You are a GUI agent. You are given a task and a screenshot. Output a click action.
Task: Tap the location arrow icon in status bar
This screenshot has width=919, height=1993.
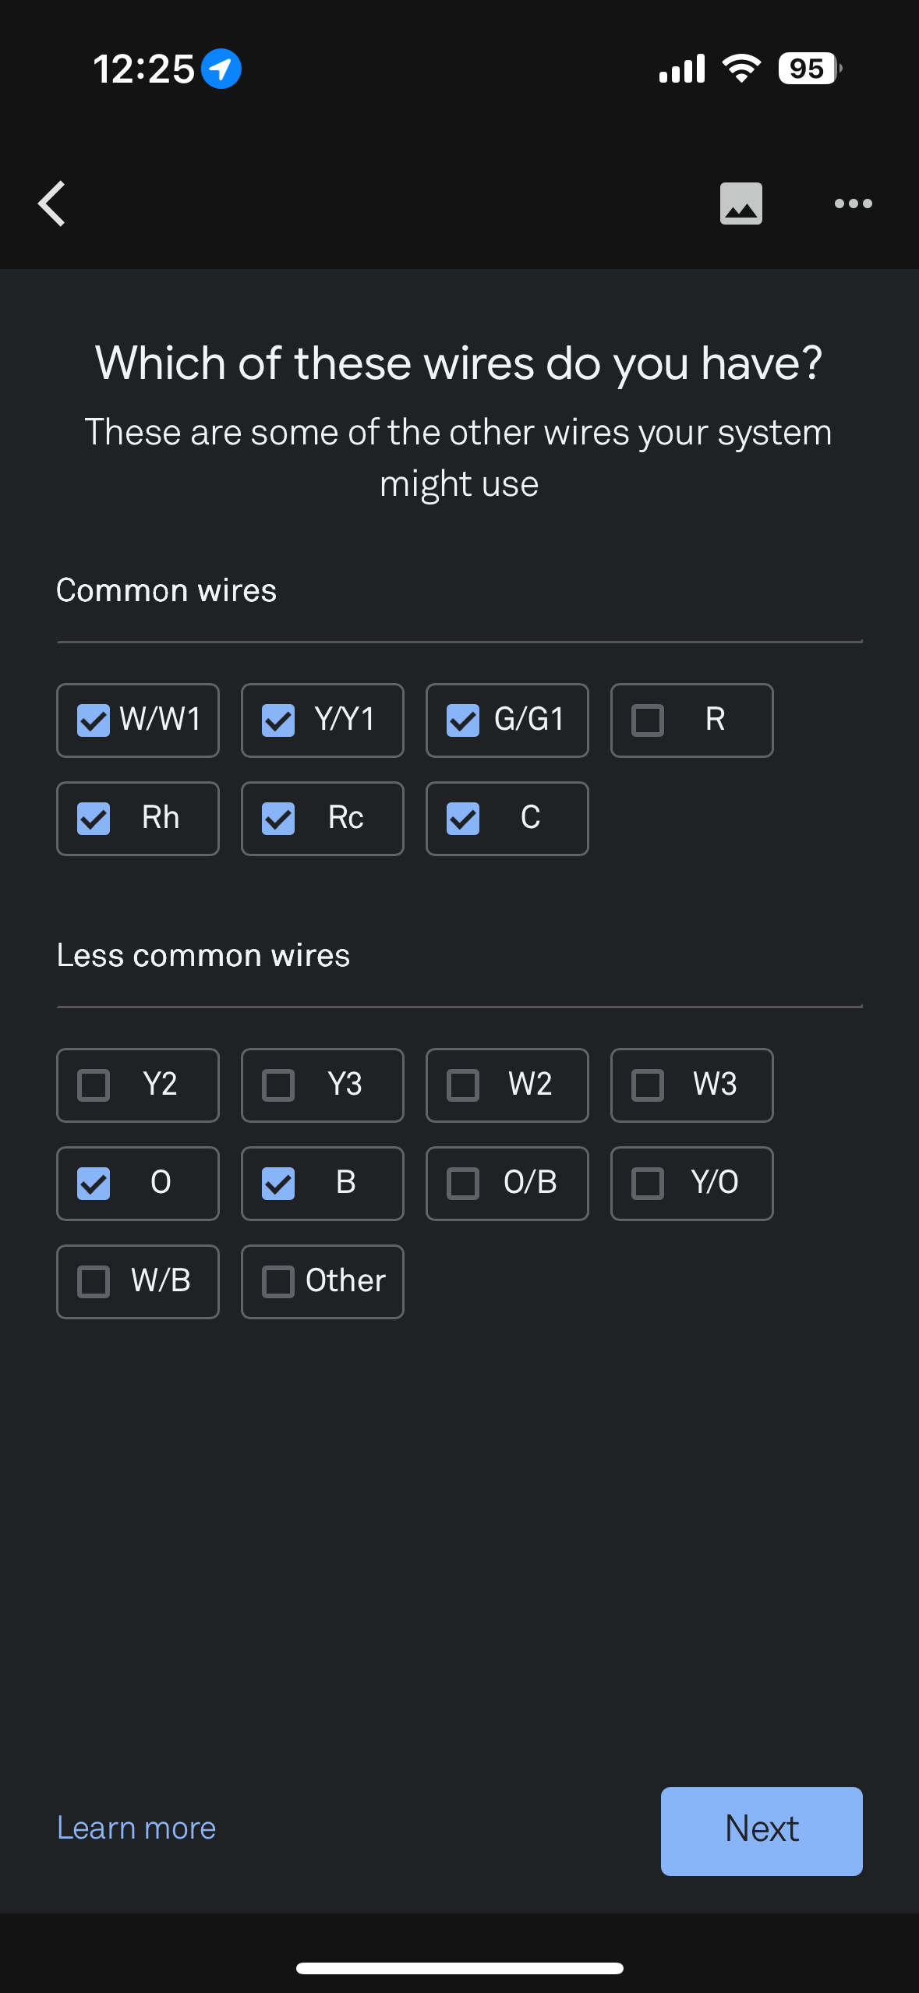click(221, 69)
